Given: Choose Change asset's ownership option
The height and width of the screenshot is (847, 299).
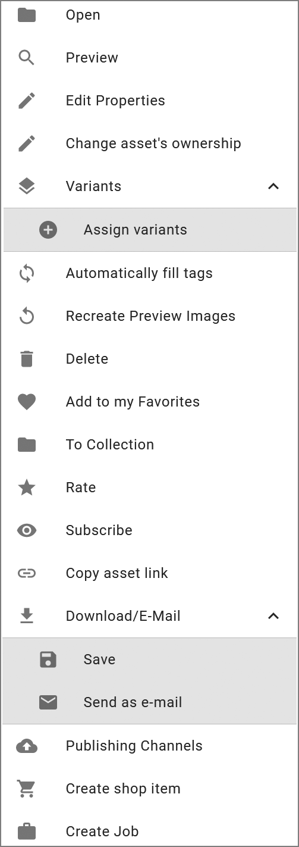Looking at the screenshot, I should (x=150, y=143).
